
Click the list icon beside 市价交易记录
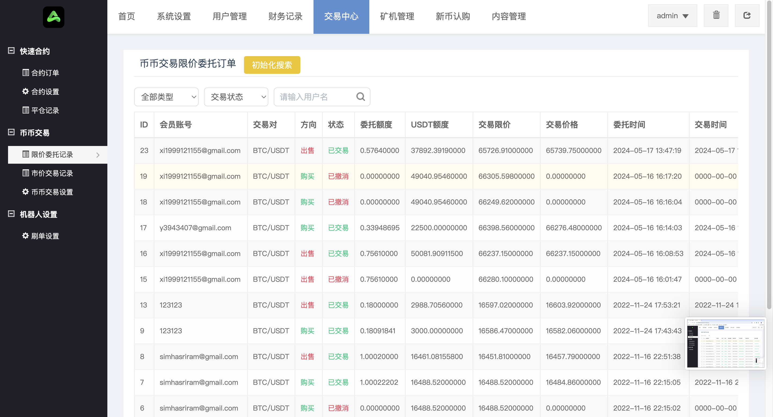[x=25, y=173]
